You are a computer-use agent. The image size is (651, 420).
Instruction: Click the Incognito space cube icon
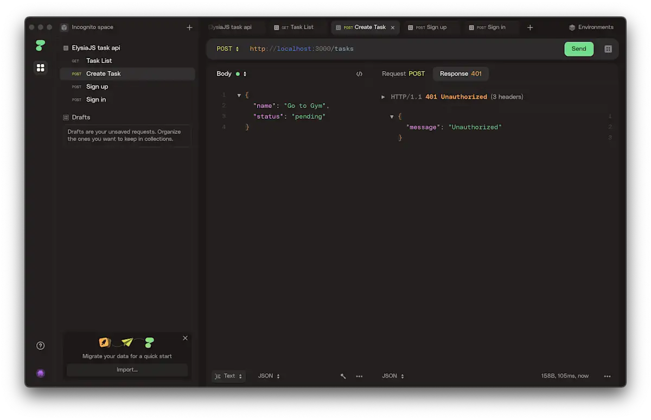click(63, 27)
